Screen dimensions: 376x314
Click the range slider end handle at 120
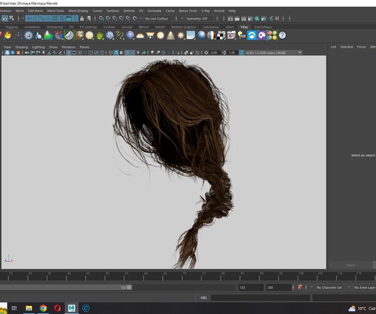(129, 288)
